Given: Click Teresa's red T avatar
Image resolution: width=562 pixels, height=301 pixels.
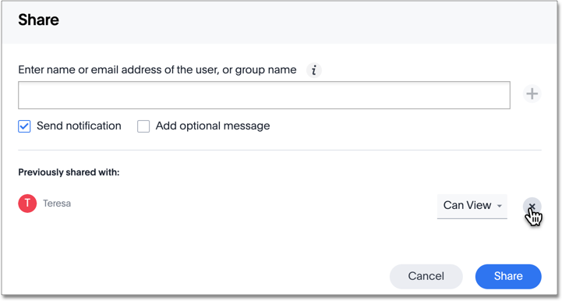Looking at the screenshot, I should [27, 204].
